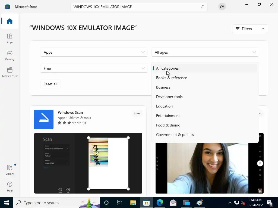278x208 pixels.
Task: Select All categories option
Action: coord(205,68)
